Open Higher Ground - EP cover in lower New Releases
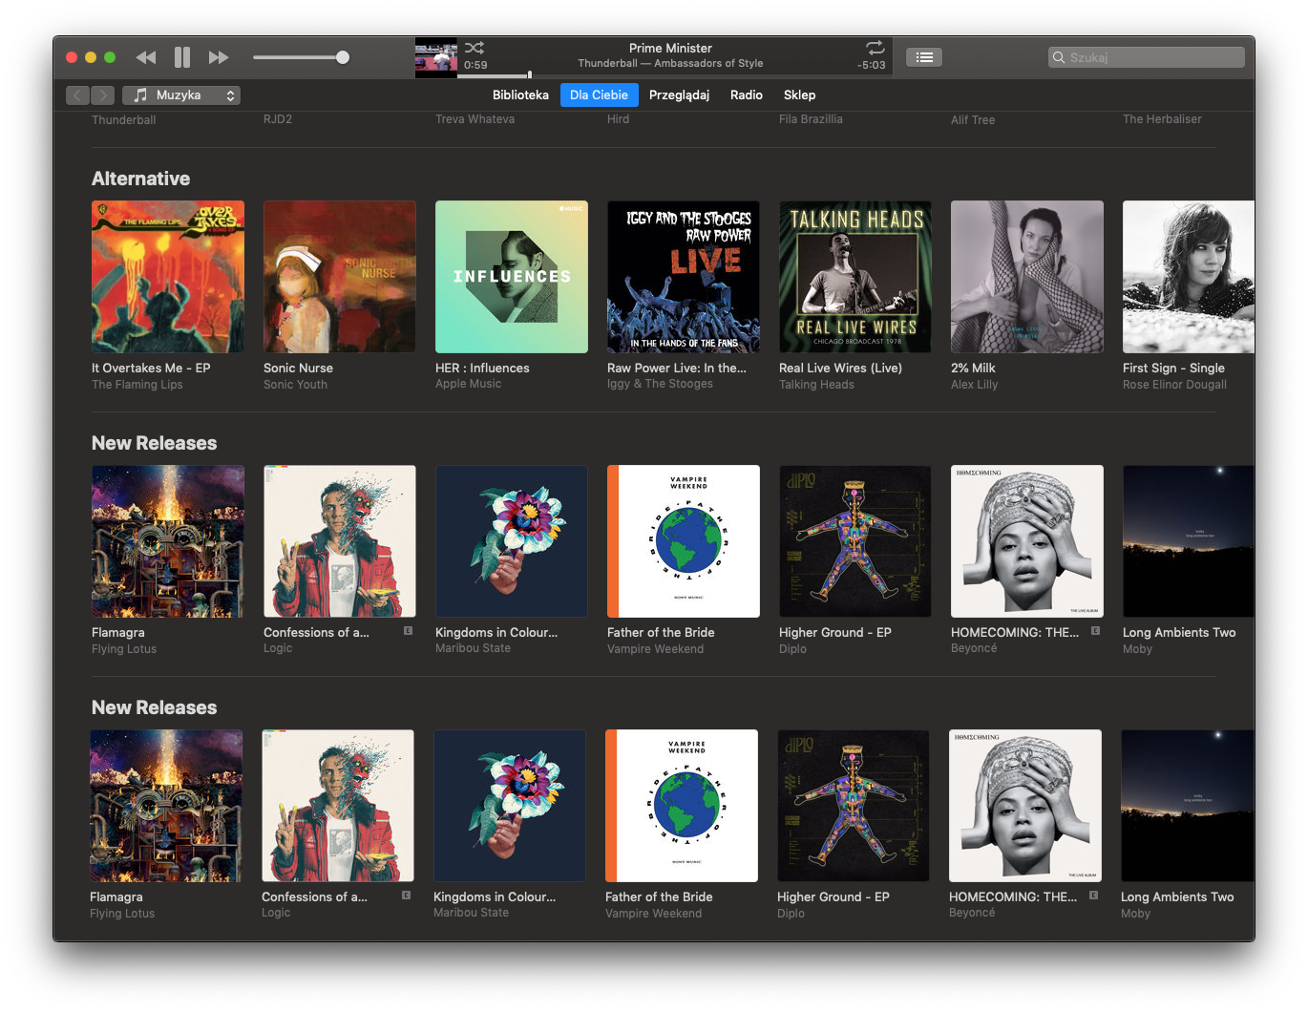The width and height of the screenshot is (1308, 1012). coord(854,806)
